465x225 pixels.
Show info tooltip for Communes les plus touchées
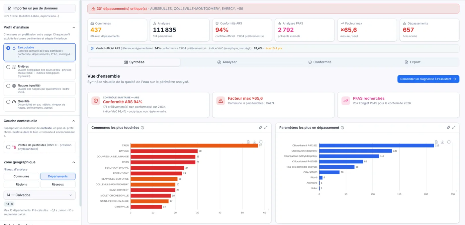click(x=142, y=128)
